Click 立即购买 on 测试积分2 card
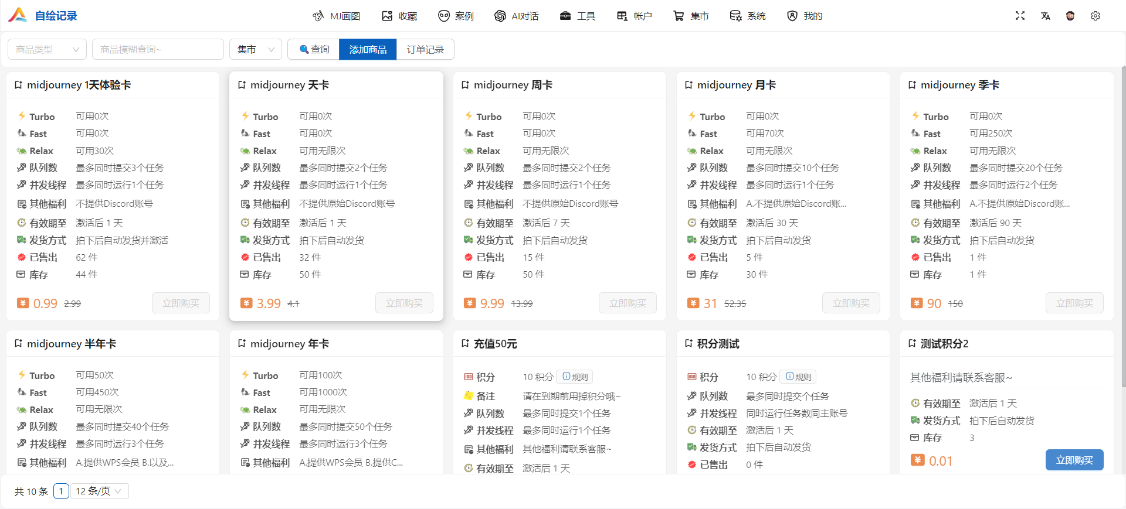1126x509 pixels. pos(1074,460)
